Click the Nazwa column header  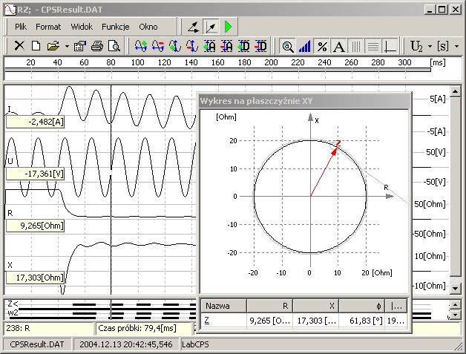click(x=224, y=306)
